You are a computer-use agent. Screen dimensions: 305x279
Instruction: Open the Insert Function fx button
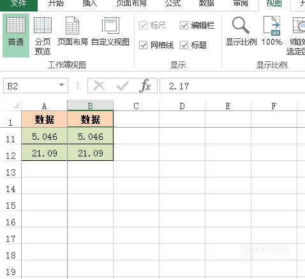[145, 86]
